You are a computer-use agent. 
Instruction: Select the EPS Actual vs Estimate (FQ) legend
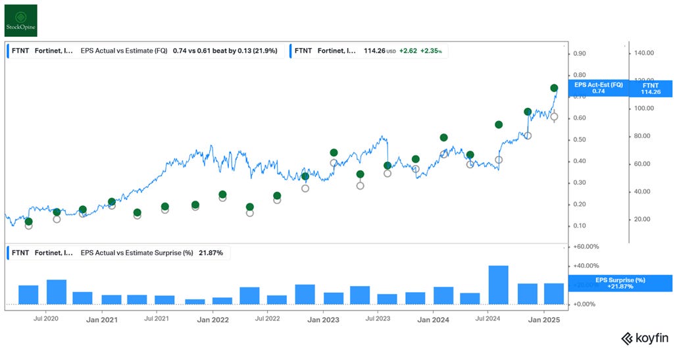[146, 51]
